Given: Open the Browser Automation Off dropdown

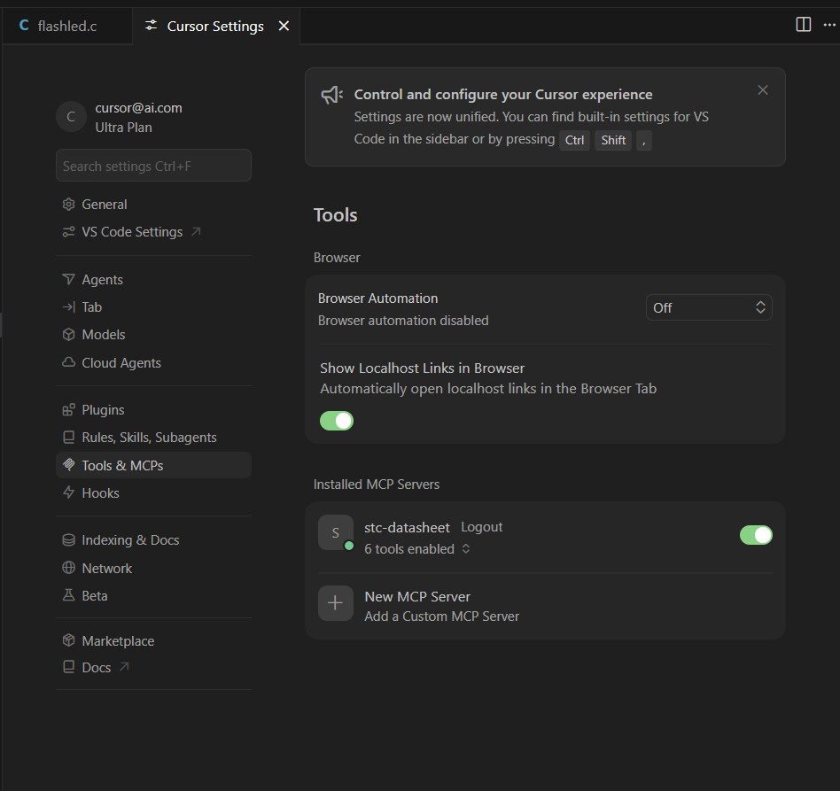Looking at the screenshot, I should click(x=709, y=307).
